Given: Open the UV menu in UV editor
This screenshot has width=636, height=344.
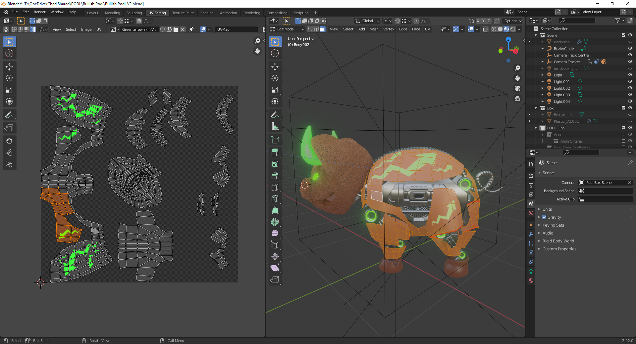Looking at the screenshot, I should (99, 29).
